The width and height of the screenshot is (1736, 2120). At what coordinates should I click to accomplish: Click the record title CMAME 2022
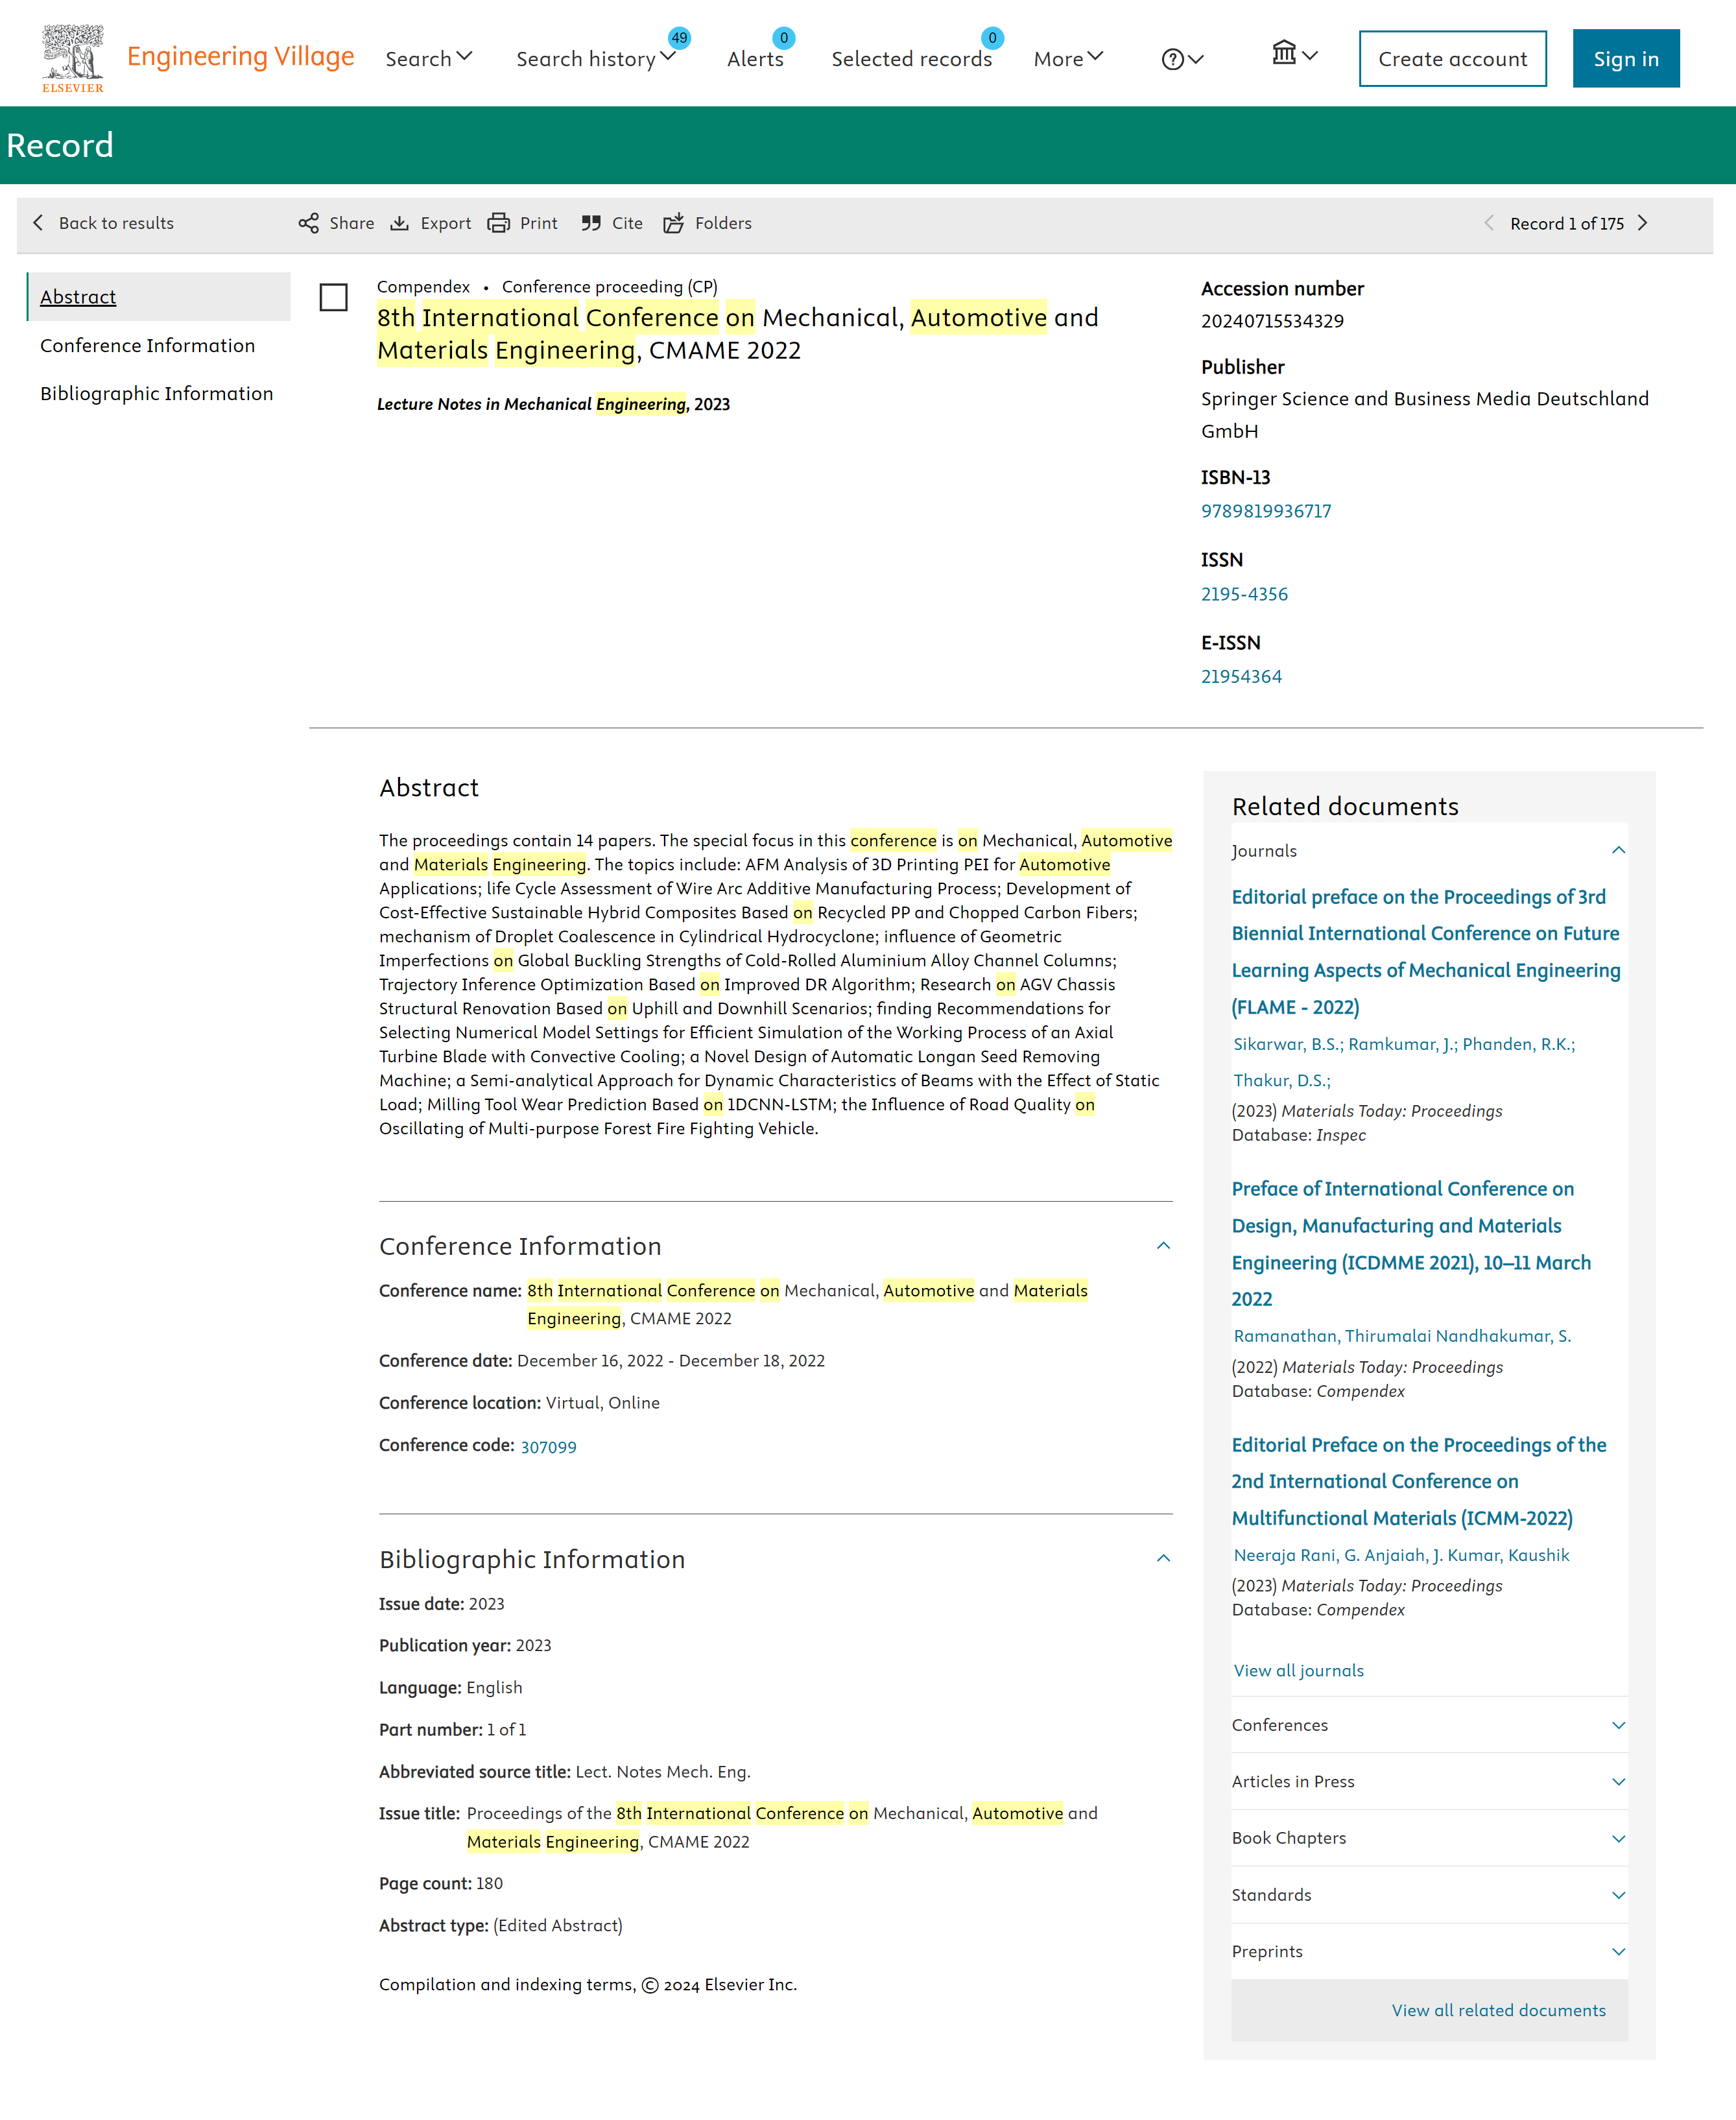(737, 333)
